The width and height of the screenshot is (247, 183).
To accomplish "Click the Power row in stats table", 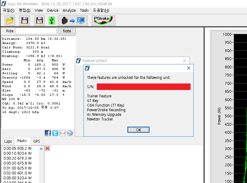I will coord(33,64).
